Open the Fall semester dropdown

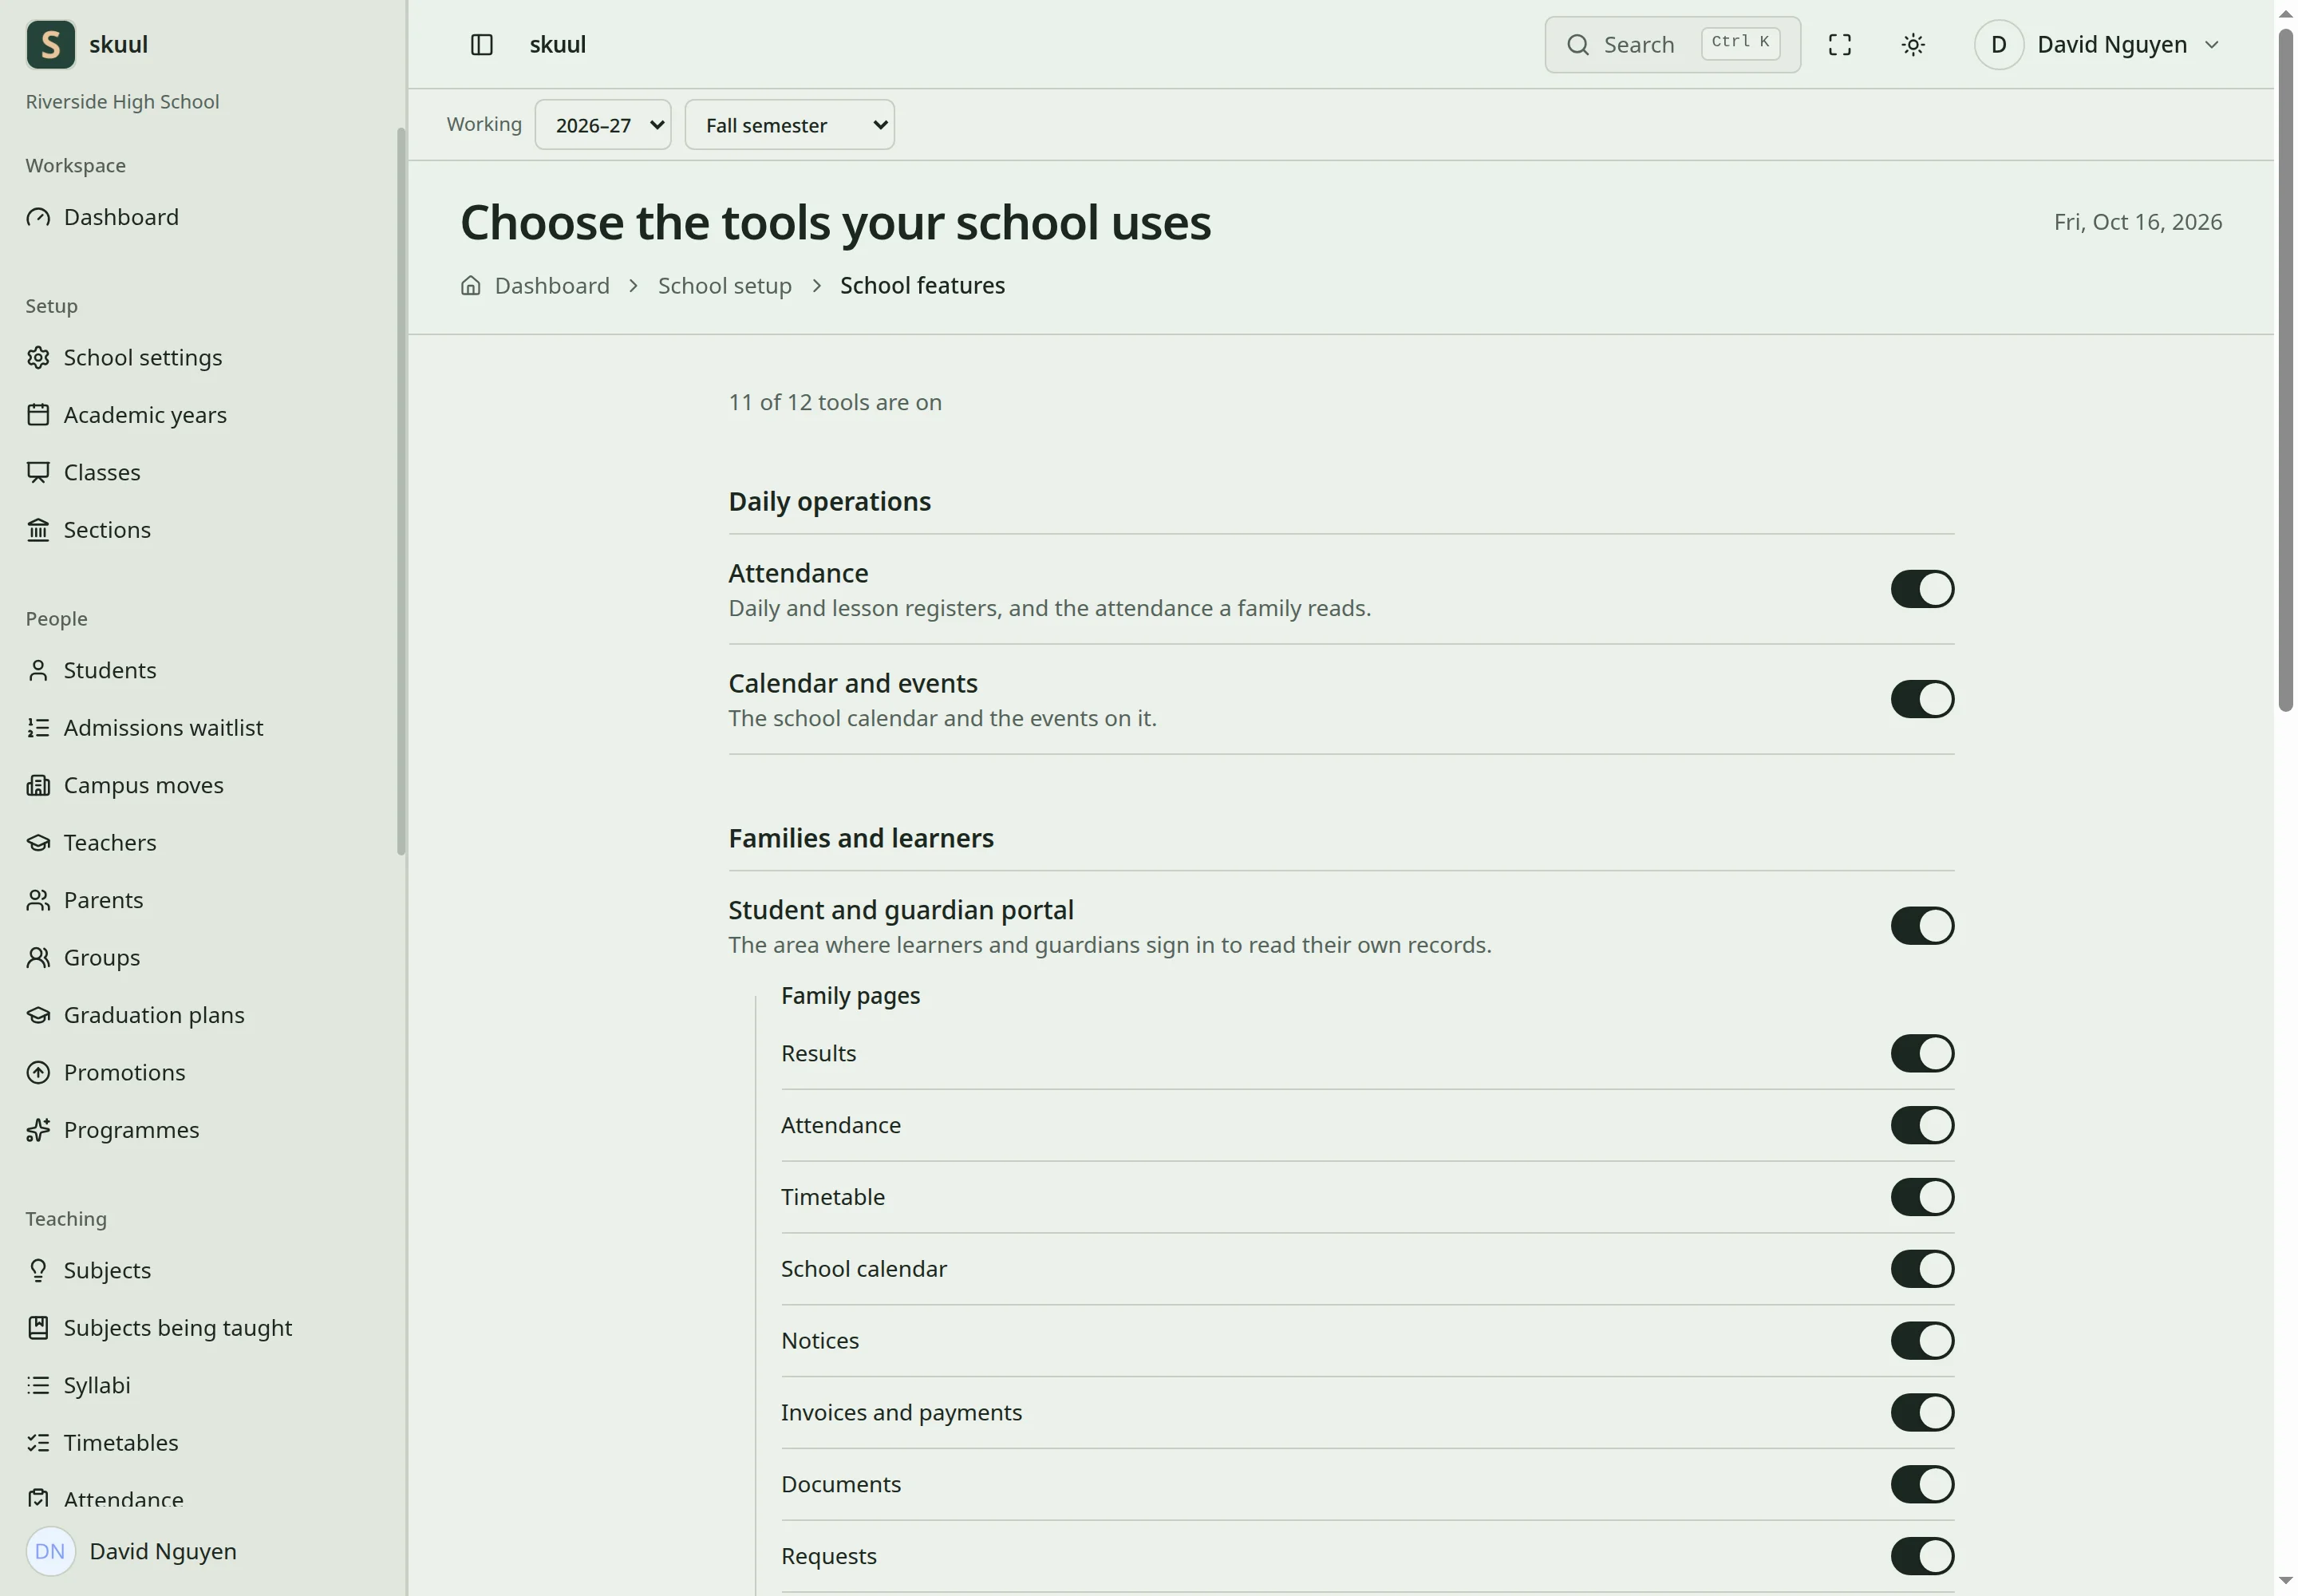pyautogui.click(x=789, y=125)
